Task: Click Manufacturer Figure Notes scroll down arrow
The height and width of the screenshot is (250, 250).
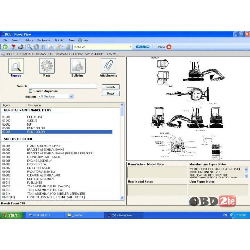Action: tap(246, 176)
